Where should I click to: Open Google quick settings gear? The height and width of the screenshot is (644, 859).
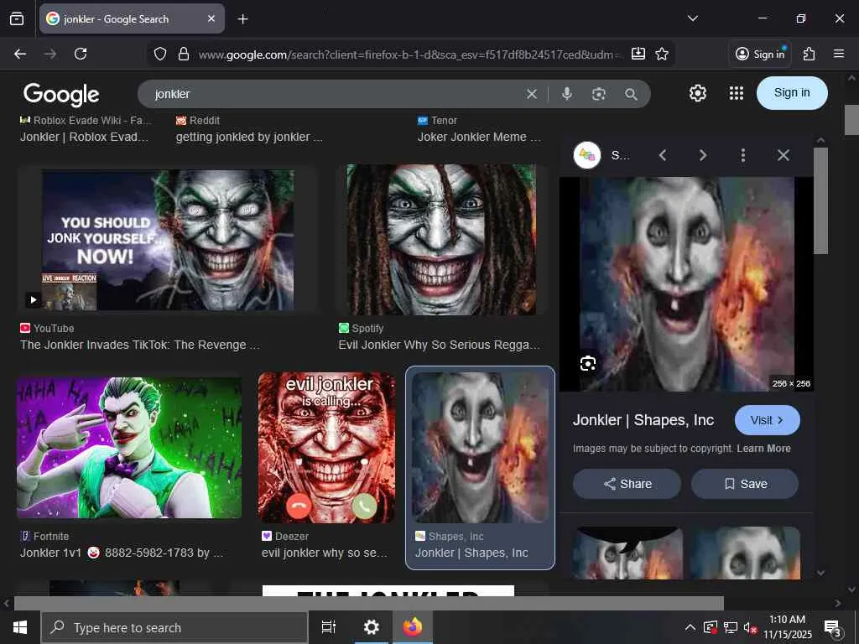pyautogui.click(x=697, y=93)
